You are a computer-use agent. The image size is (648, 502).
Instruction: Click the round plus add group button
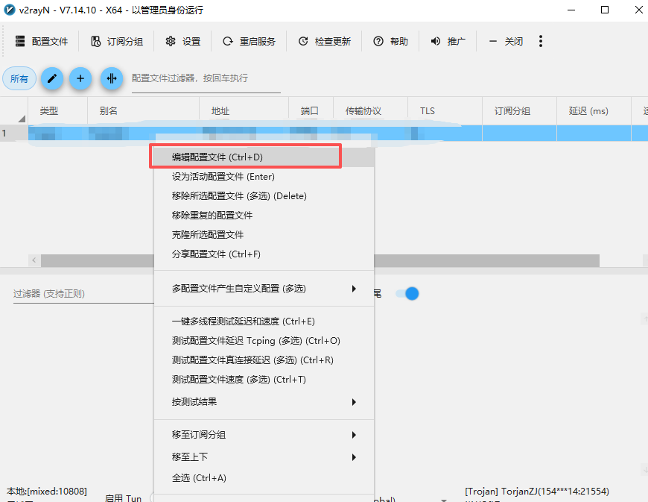click(80, 78)
